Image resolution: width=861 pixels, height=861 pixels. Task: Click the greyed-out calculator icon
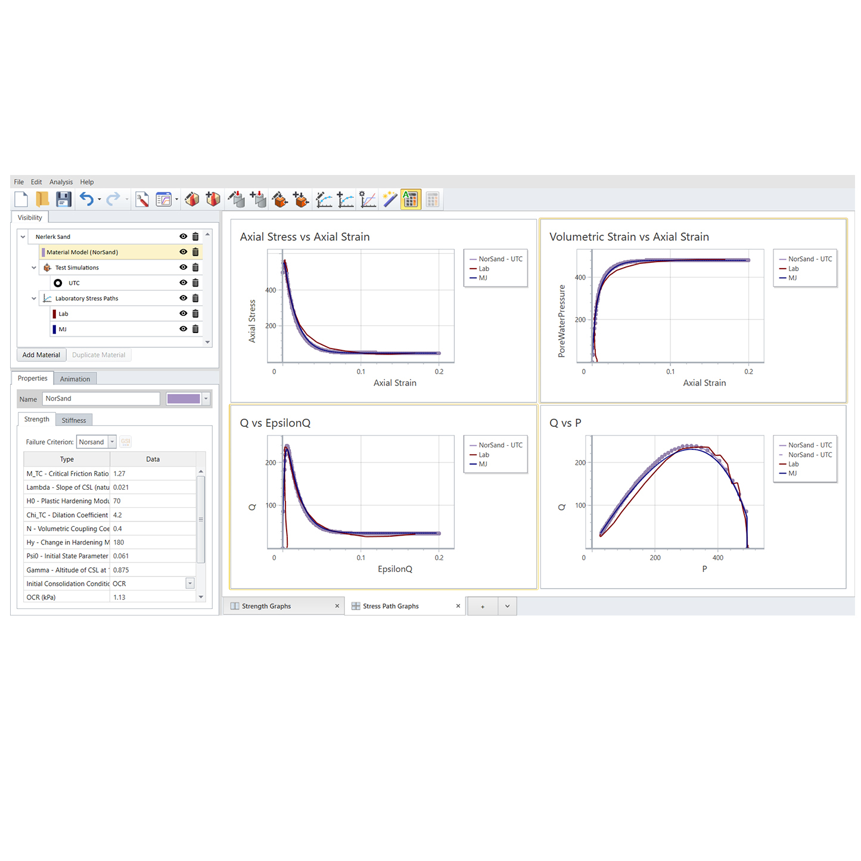[x=433, y=200]
